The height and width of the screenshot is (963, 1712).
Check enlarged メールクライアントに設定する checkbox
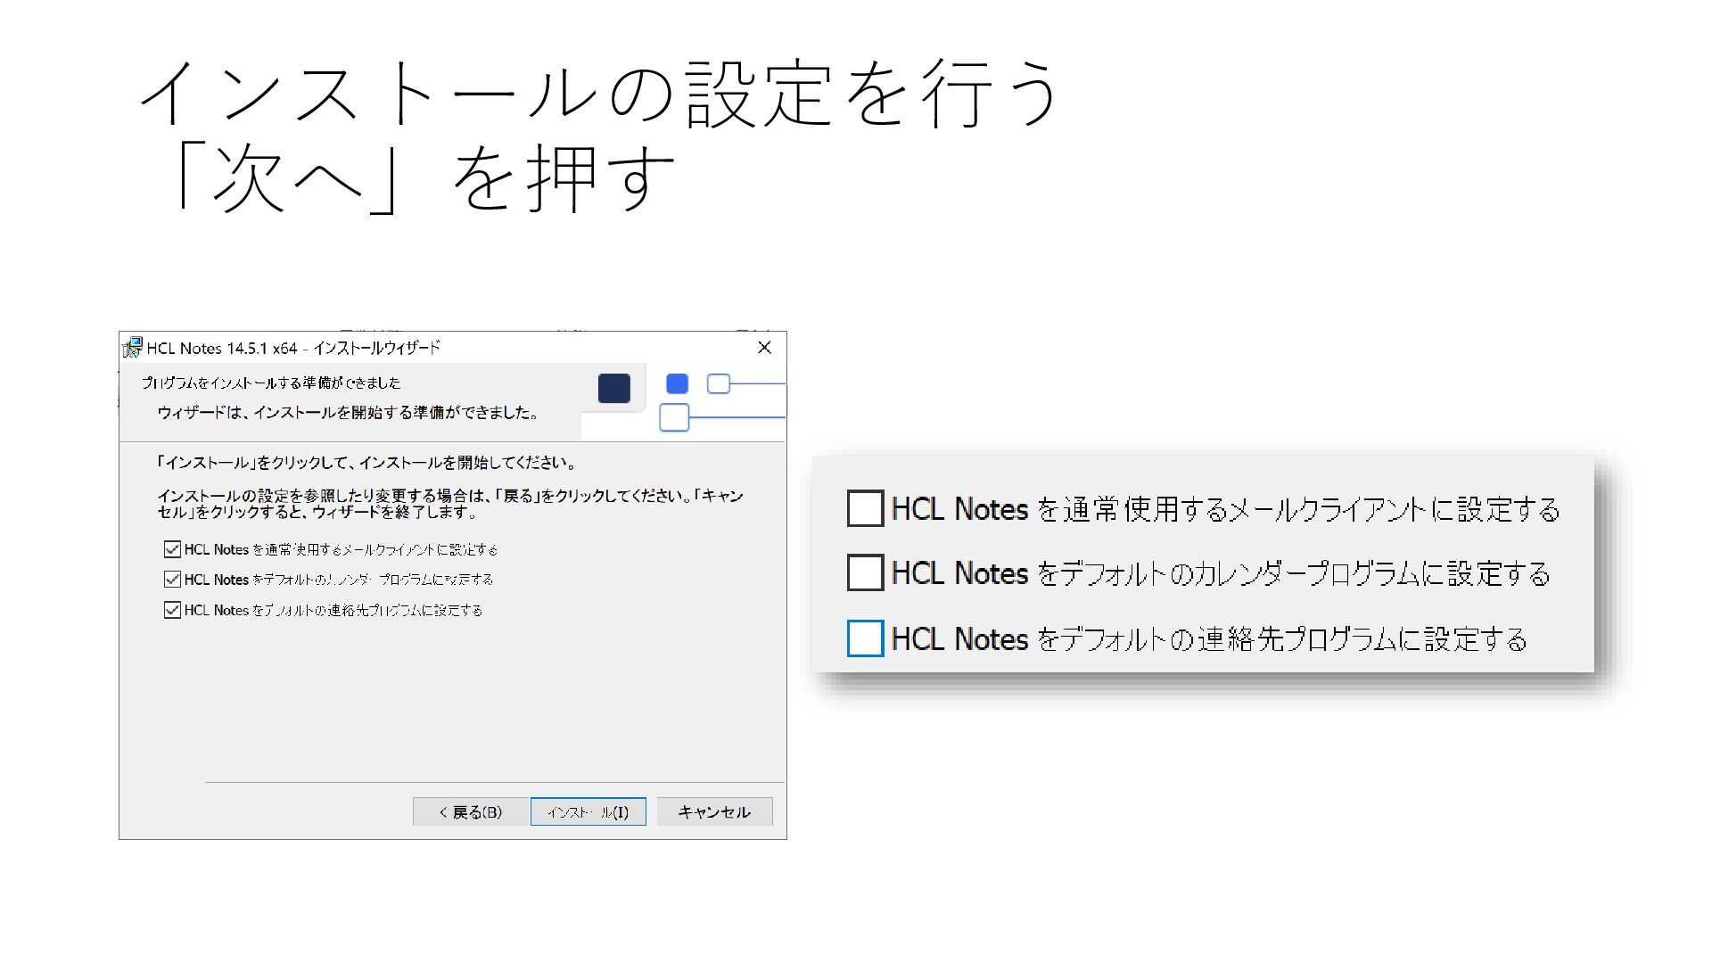(x=865, y=508)
